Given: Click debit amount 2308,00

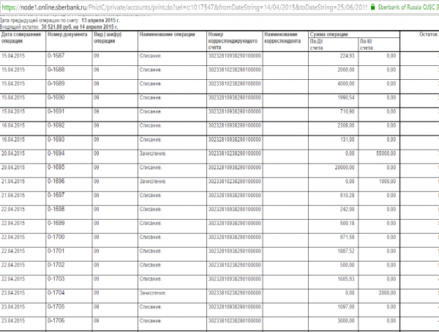Looking at the screenshot, I should [346, 125].
